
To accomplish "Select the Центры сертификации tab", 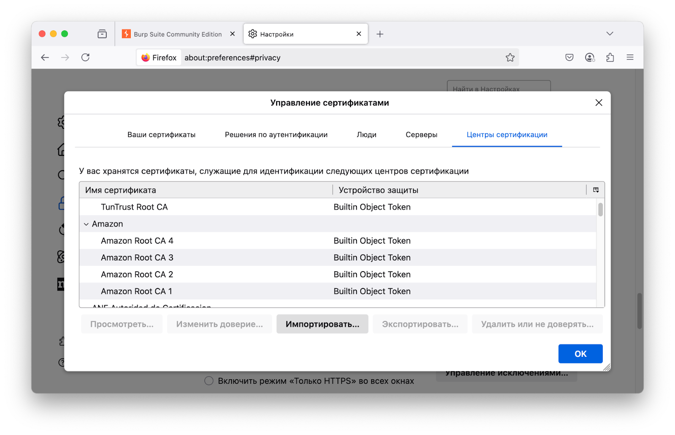I will coord(507,135).
